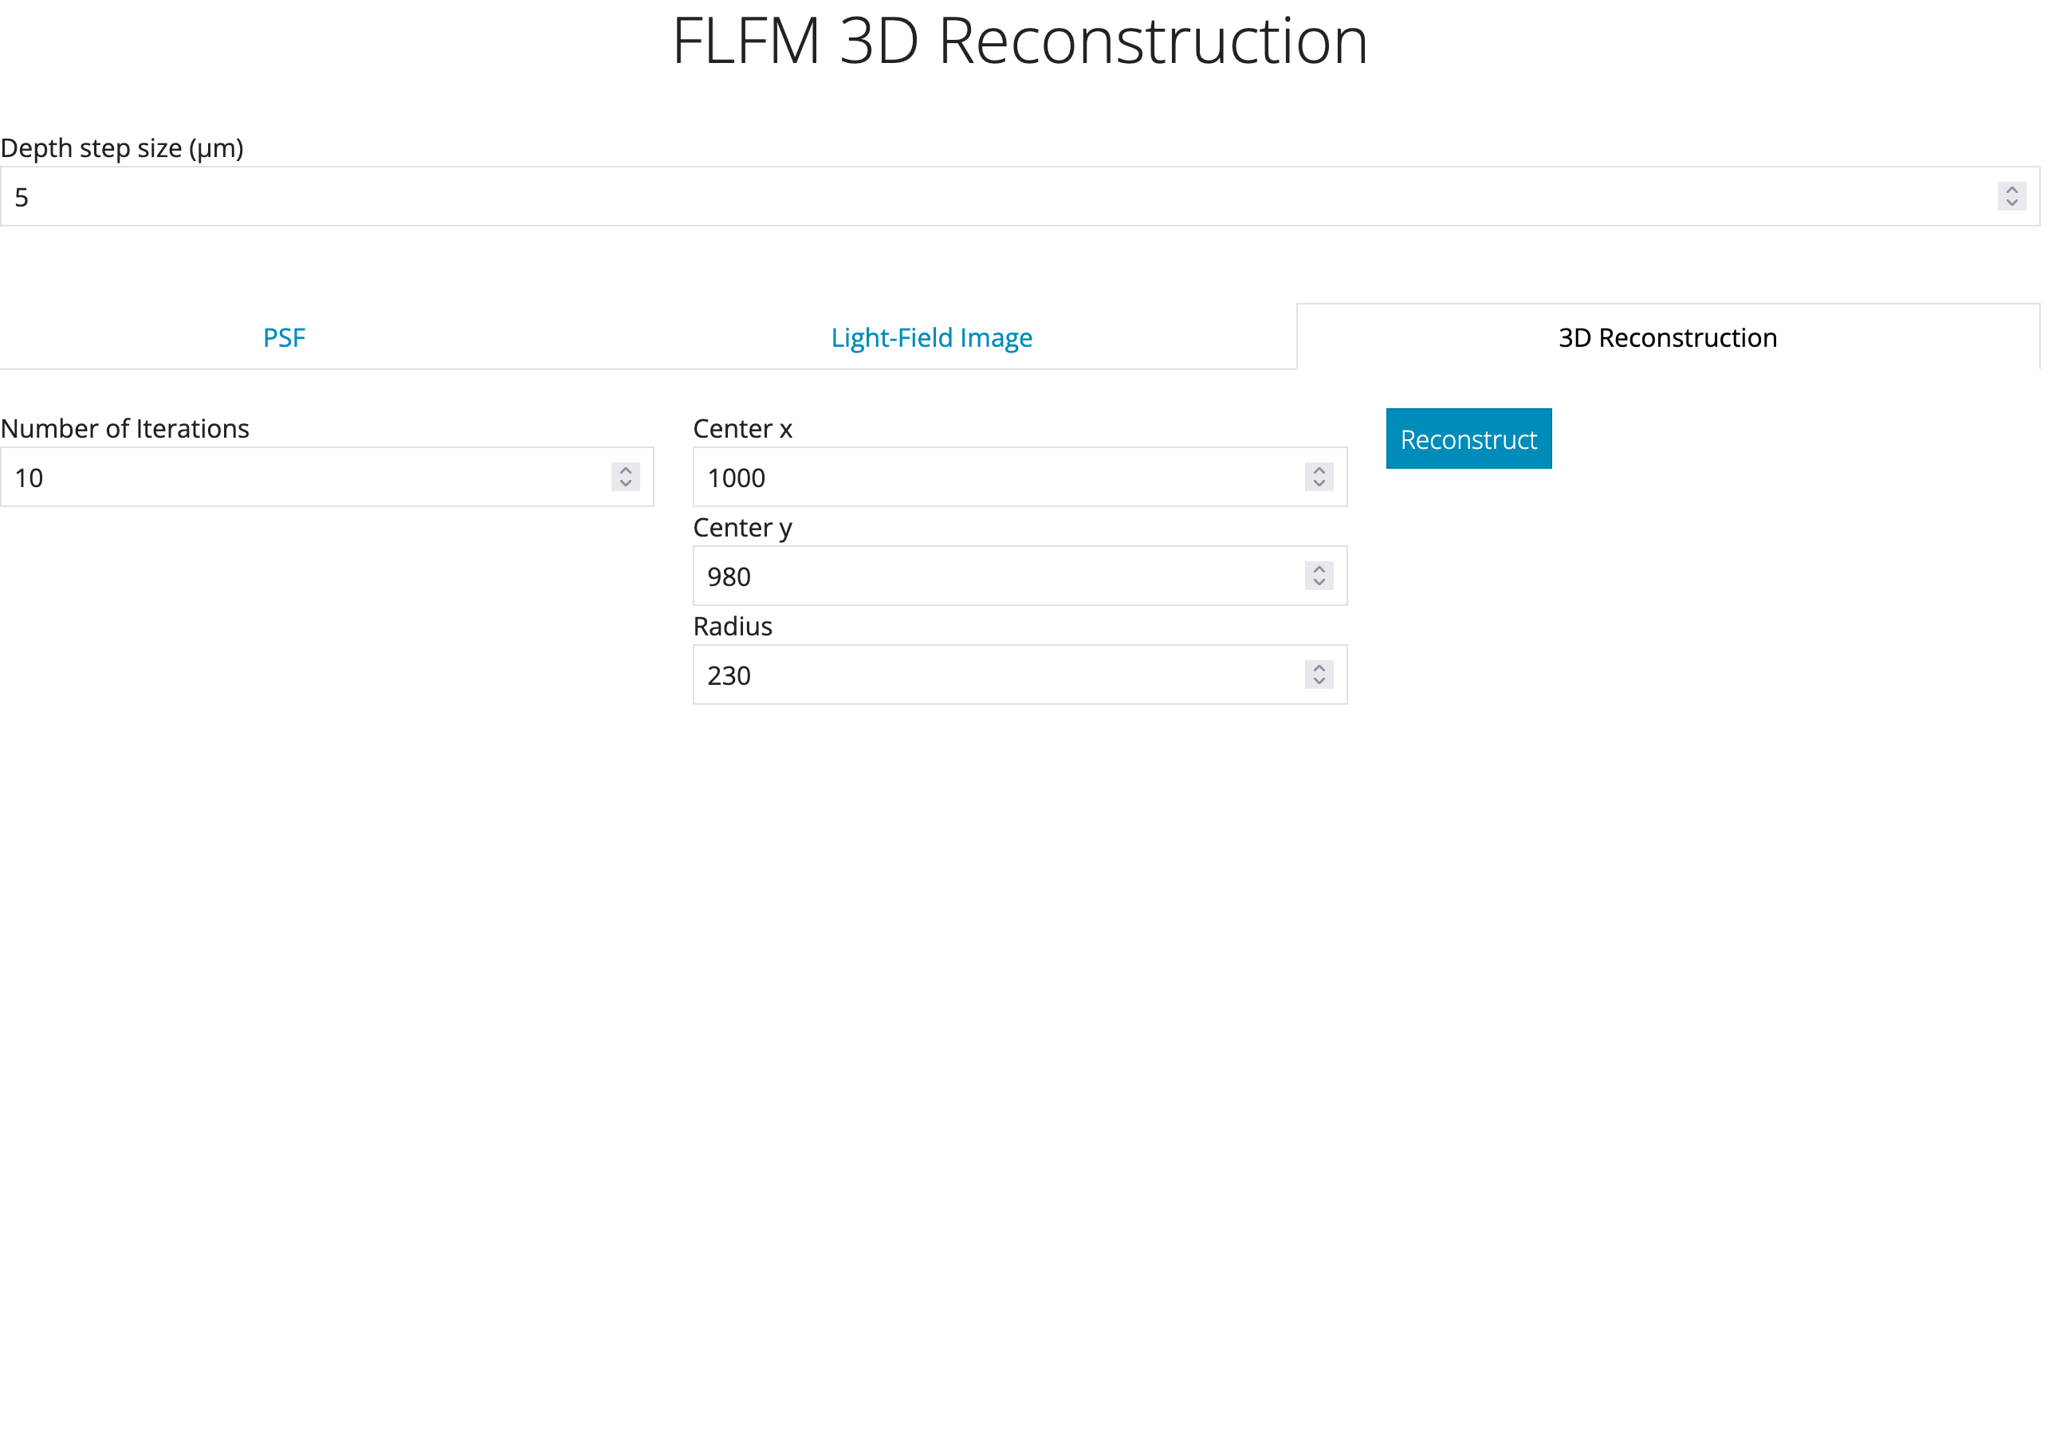
Task: Raise Center x value with the up arrow
Action: point(1319,470)
